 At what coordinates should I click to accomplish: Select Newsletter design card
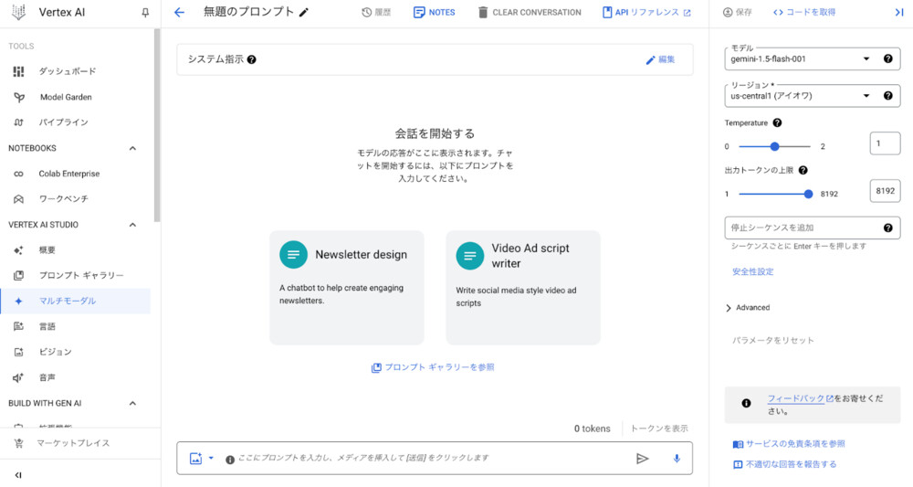[346, 288]
